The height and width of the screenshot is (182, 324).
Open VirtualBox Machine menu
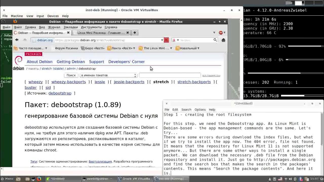17,16
